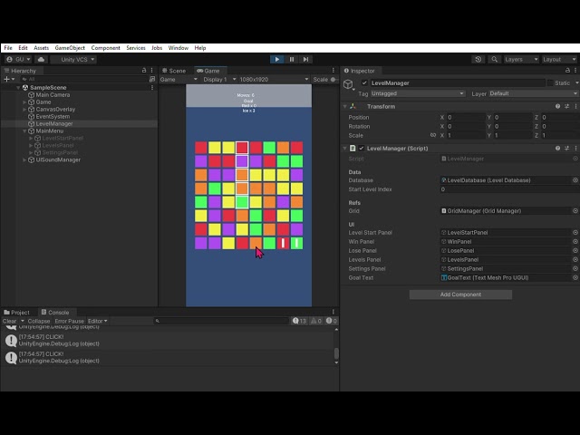Image resolution: width=580 pixels, height=435 pixels.
Task: Open the Layout dropdown
Action: click(x=559, y=59)
